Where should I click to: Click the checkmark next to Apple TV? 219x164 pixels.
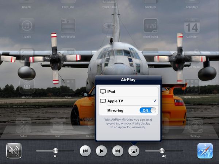tap(155, 101)
